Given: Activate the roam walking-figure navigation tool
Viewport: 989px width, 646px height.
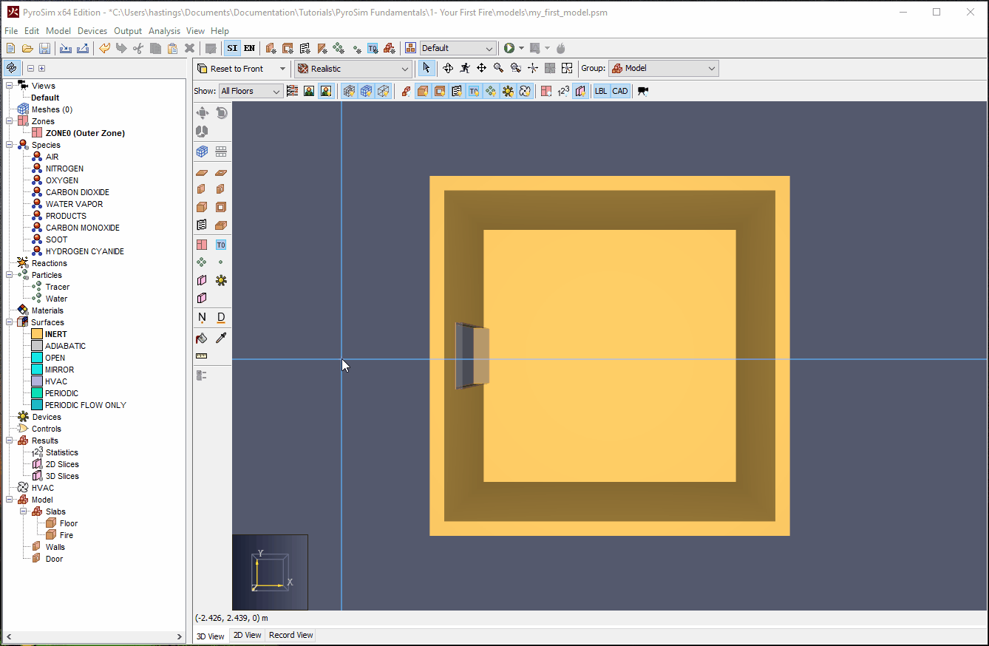Looking at the screenshot, I should pos(464,68).
